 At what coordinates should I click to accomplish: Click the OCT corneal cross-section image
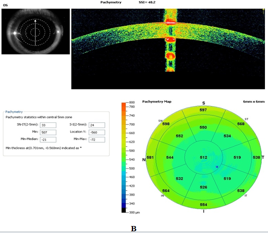click(x=169, y=48)
